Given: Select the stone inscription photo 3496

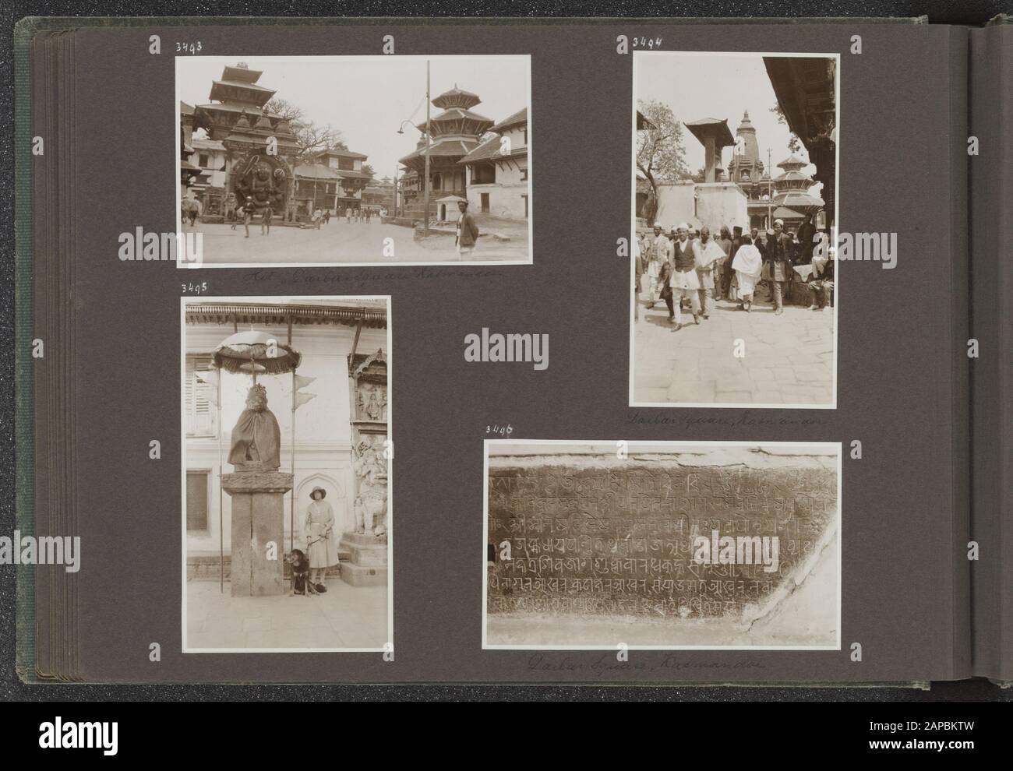Looking at the screenshot, I should tap(662, 544).
